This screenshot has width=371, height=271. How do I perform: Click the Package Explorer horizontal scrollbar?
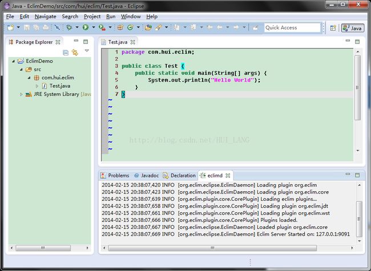[x=43, y=248]
